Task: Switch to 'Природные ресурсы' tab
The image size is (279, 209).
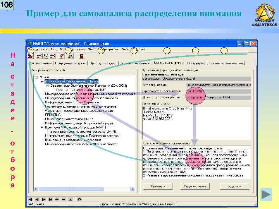Action: pyautogui.click(x=70, y=63)
